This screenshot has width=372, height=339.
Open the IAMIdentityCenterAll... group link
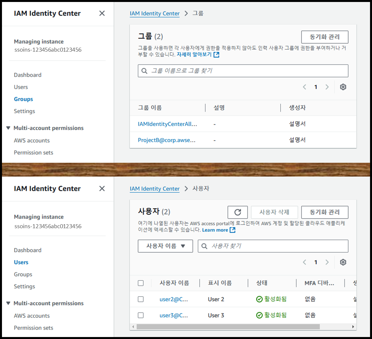[167, 124]
